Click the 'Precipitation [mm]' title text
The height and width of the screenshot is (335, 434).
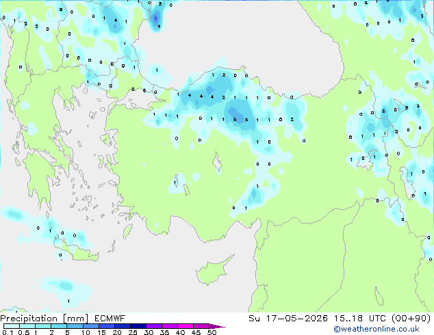pyautogui.click(x=44, y=319)
